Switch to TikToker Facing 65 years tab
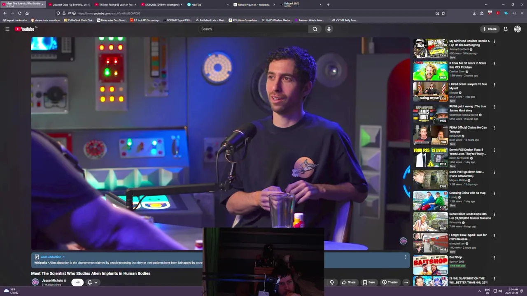 click(x=116, y=5)
